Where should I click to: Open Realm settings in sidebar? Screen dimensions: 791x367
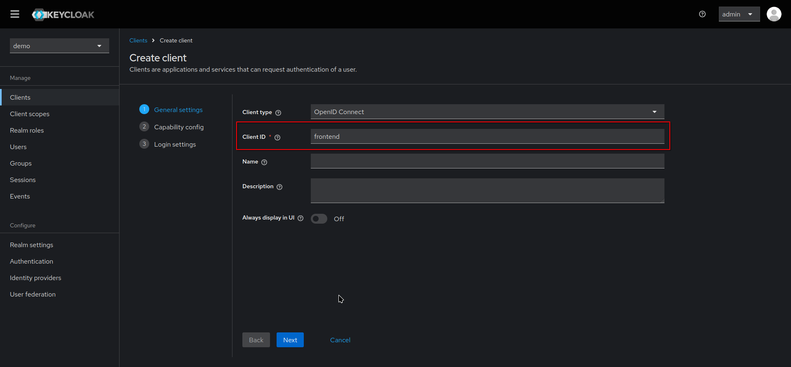(x=60, y=245)
